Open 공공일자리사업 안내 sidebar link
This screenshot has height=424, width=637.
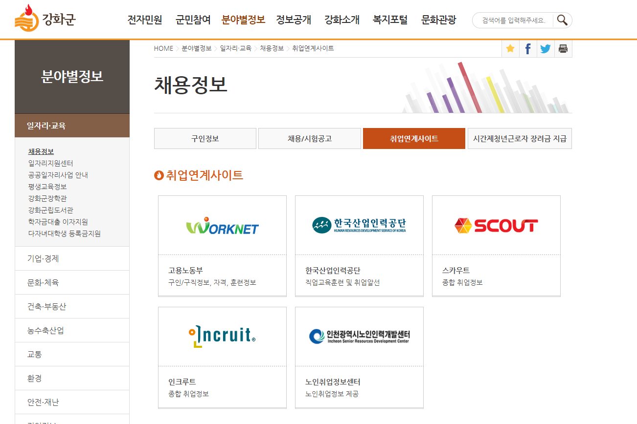click(x=58, y=175)
